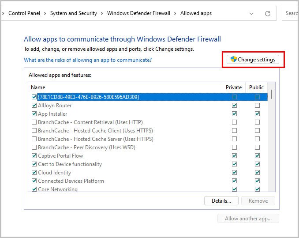Viewport: 299px width, 238px height.
Task: Enable BranchCache Hosted Cache Server checkbox
Action: point(34,139)
